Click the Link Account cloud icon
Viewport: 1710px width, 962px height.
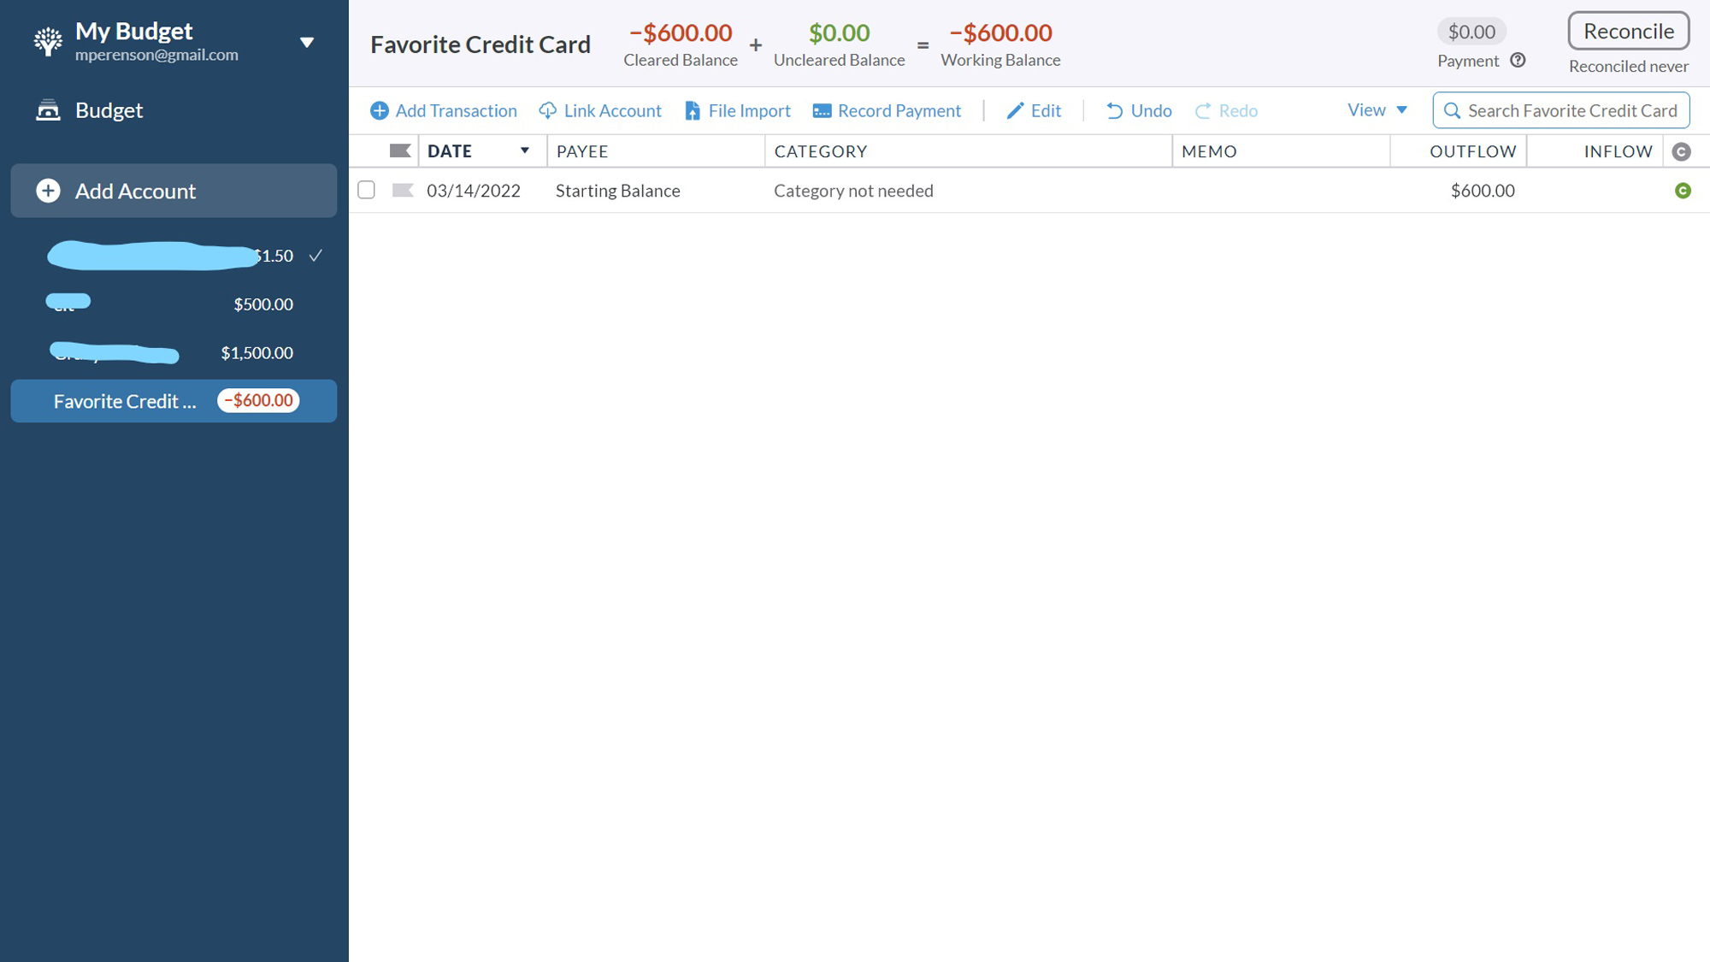(548, 111)
